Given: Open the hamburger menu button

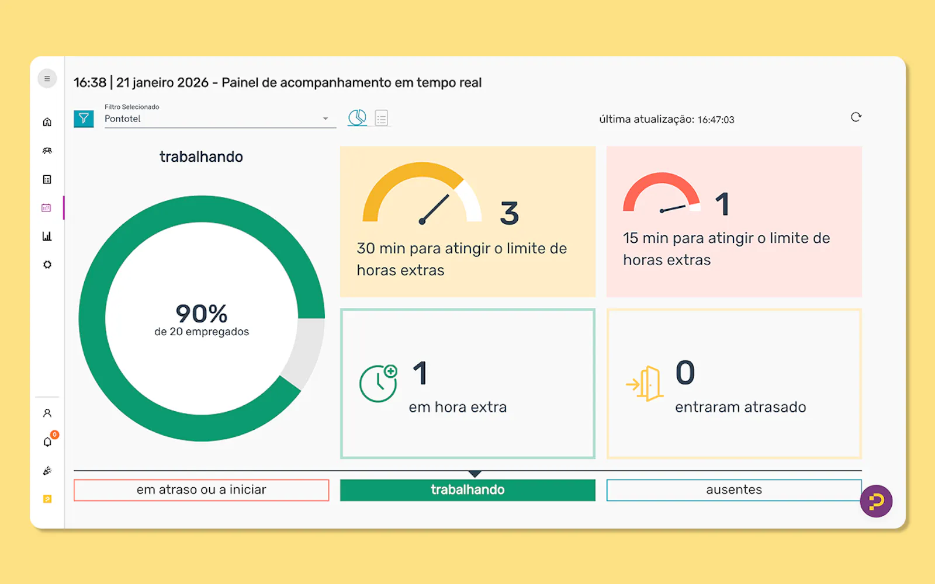Looking at the screenshot, I should (47, 79).
